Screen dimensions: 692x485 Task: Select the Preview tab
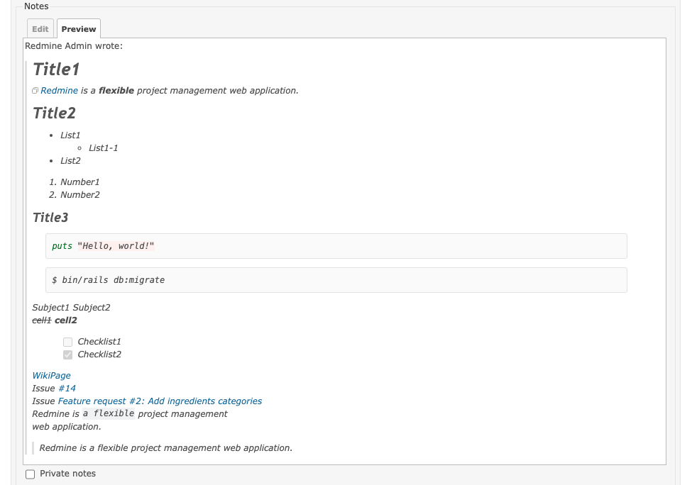pos(79,28)
